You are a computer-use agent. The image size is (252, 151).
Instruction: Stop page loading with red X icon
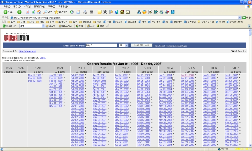tap(28, 12)
